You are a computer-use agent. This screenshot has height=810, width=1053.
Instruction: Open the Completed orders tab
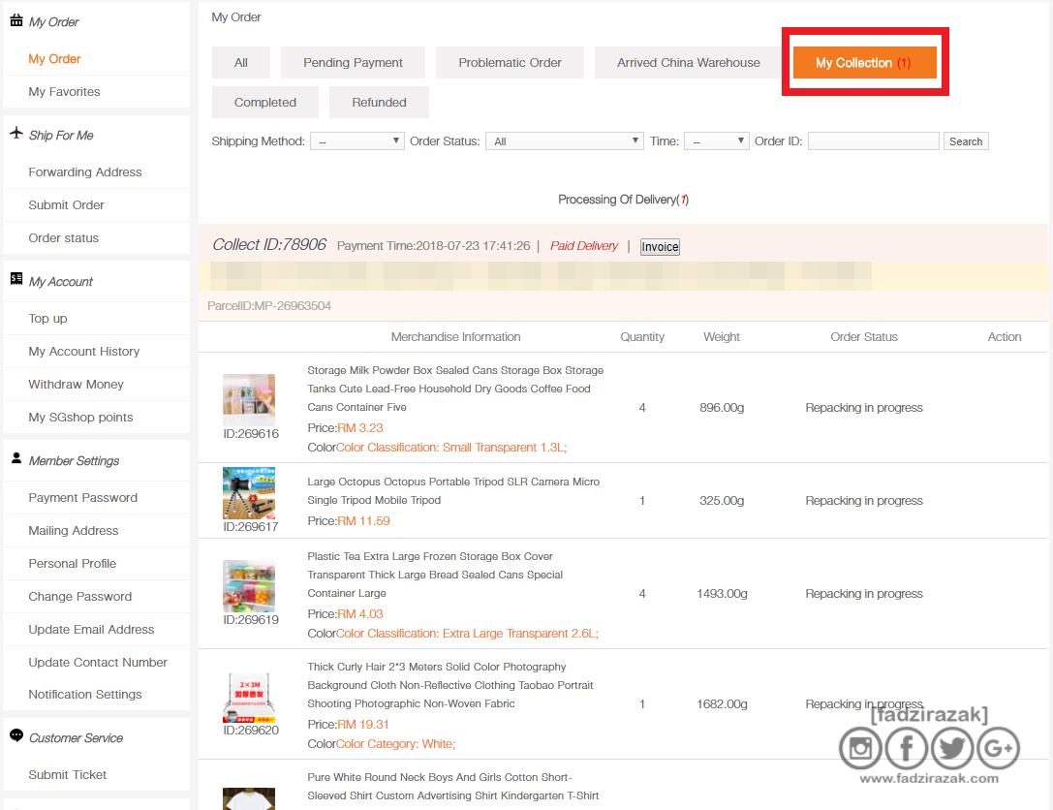coord(265,102)
